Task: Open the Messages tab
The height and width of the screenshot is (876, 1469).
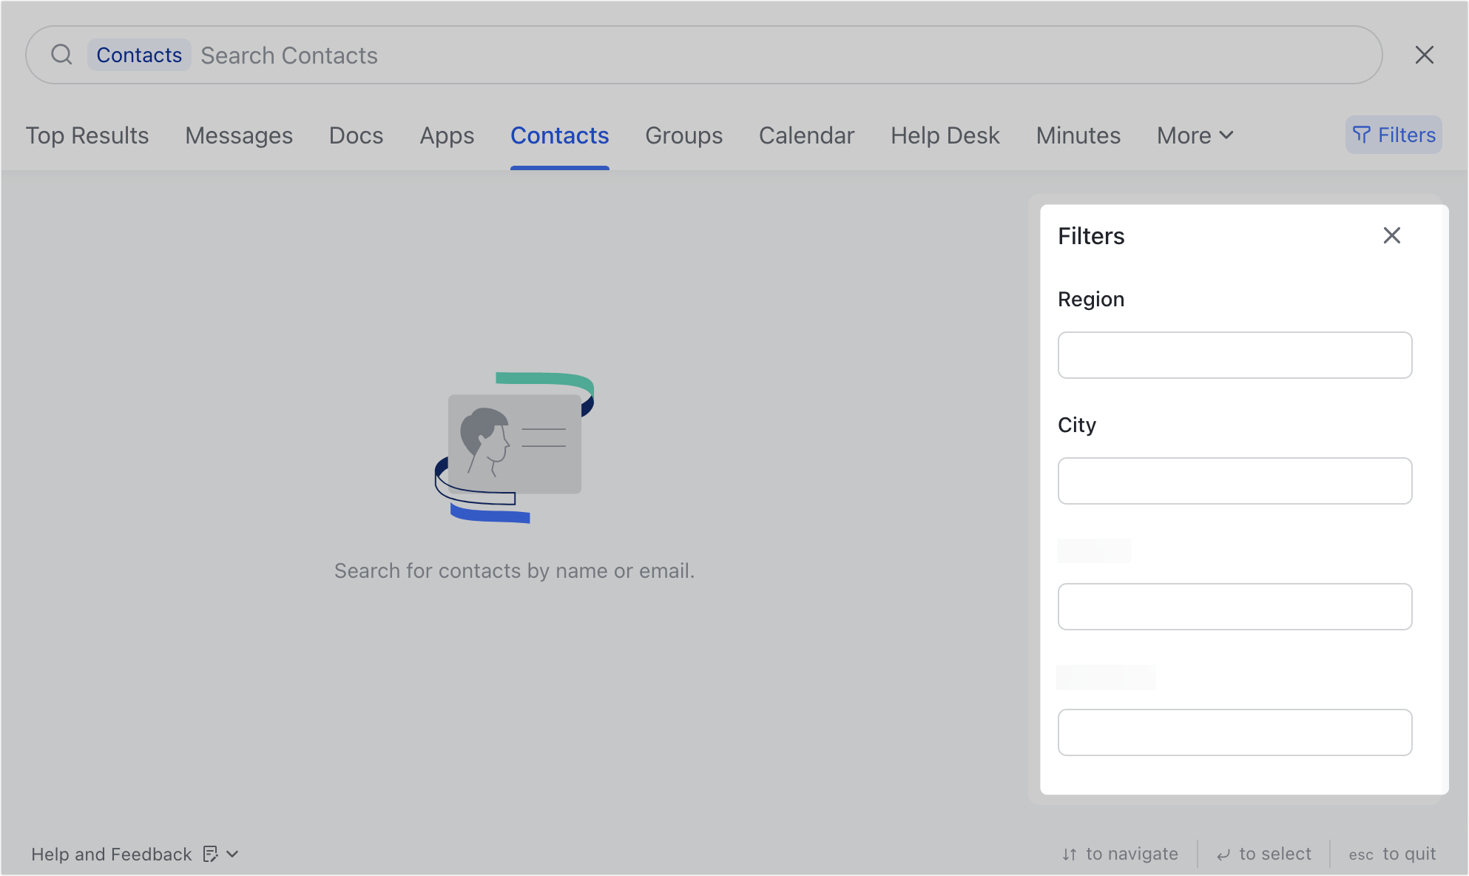Action: pyautogui.click(x=239, y=135)
